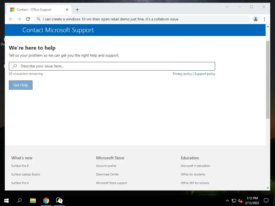Click the page scrollbar thumb

coord(268,80)
